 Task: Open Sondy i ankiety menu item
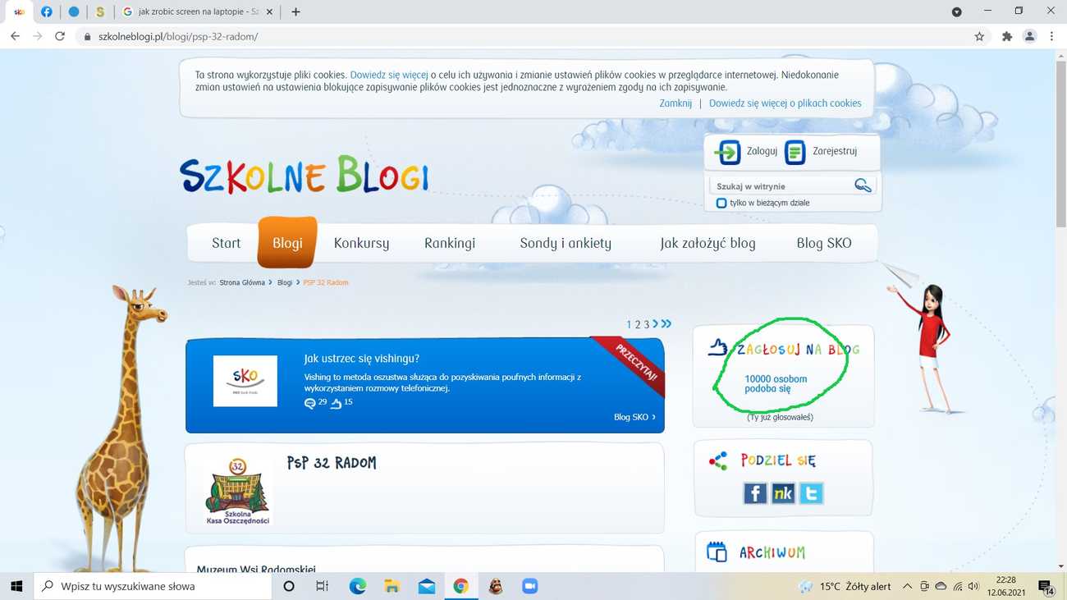click(x=566, y=243)
